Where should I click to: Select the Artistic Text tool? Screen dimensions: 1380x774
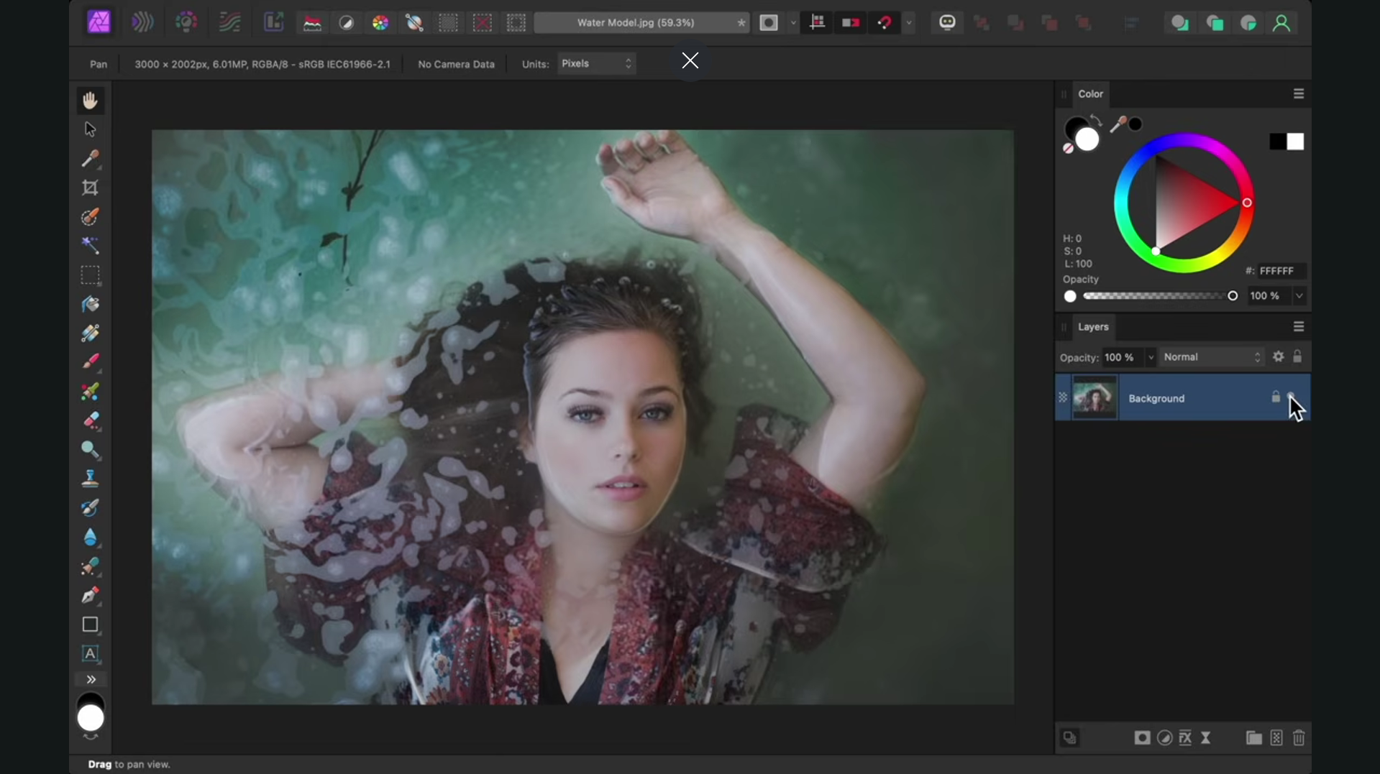click(90, 653)
